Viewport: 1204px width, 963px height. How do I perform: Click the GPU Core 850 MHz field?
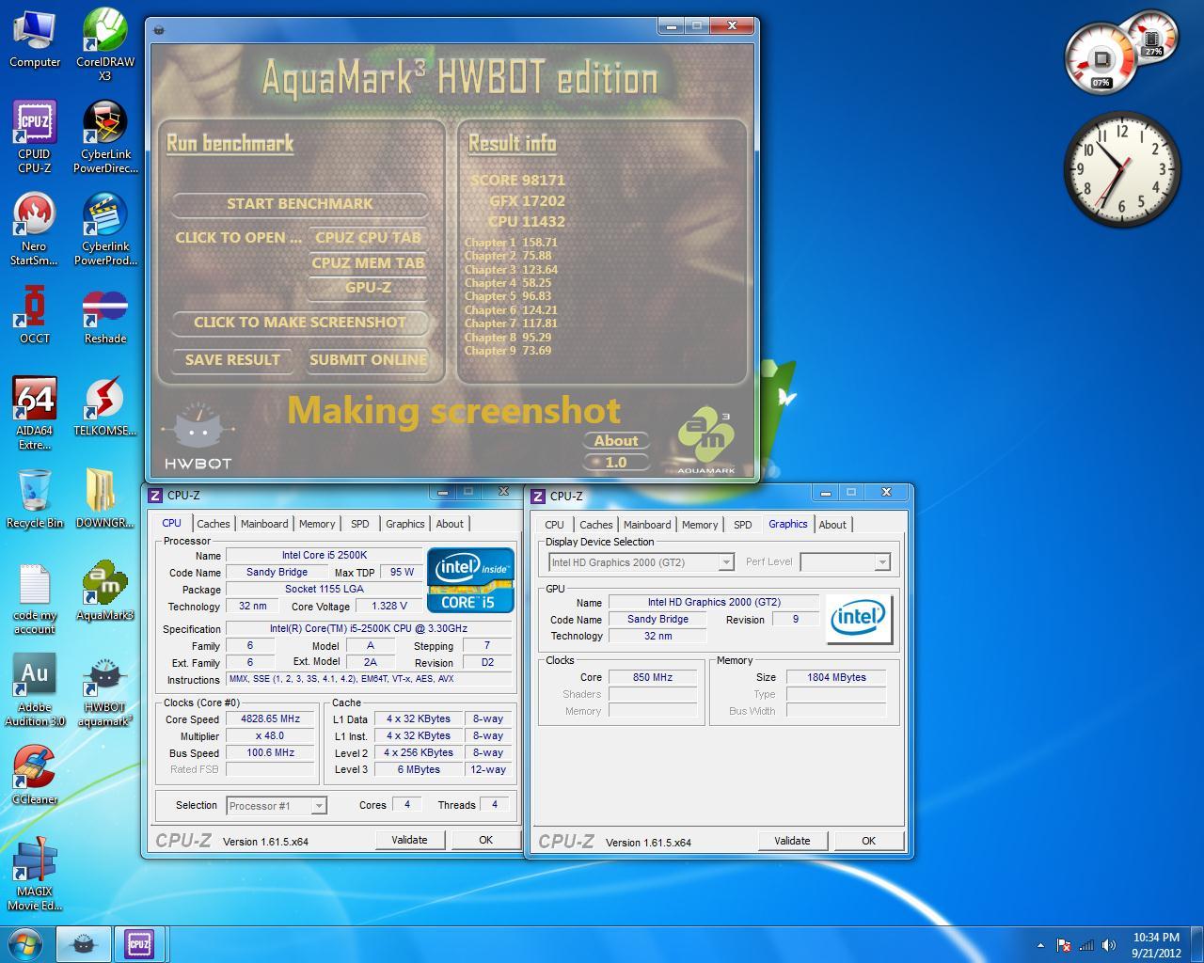click(x=653, y=677)
